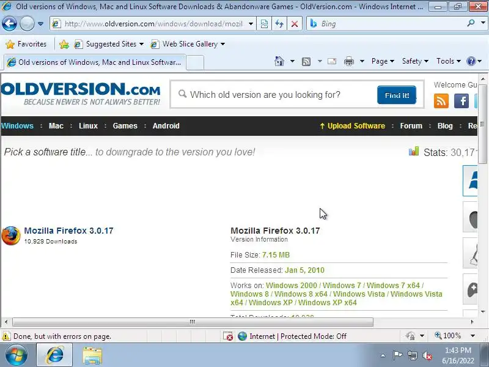Click the Action Center flag tray icon
The height and width of the screenshot is (367, 489).
click(397, 355)
